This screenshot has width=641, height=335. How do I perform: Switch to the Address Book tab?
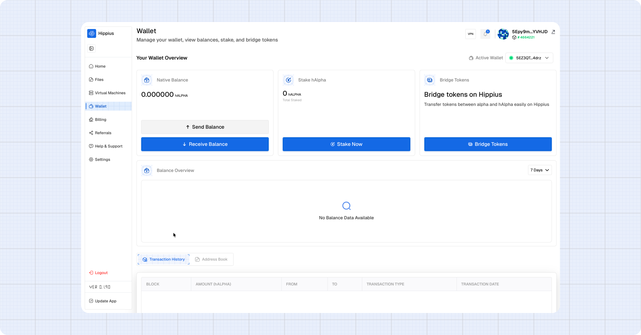pos(212,259)
